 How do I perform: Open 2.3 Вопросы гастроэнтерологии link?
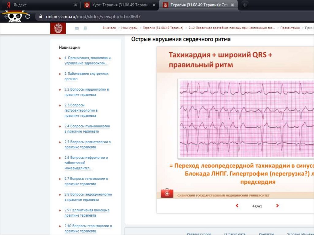(81, 110)
